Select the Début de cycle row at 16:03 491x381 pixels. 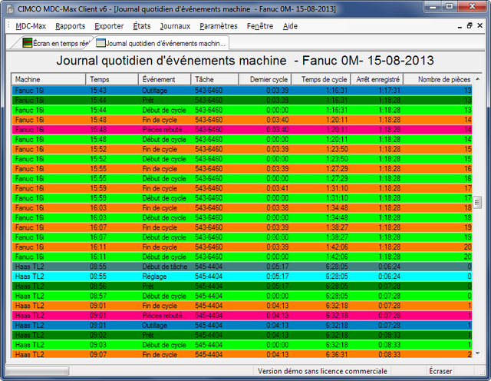[x=242, y=217]
